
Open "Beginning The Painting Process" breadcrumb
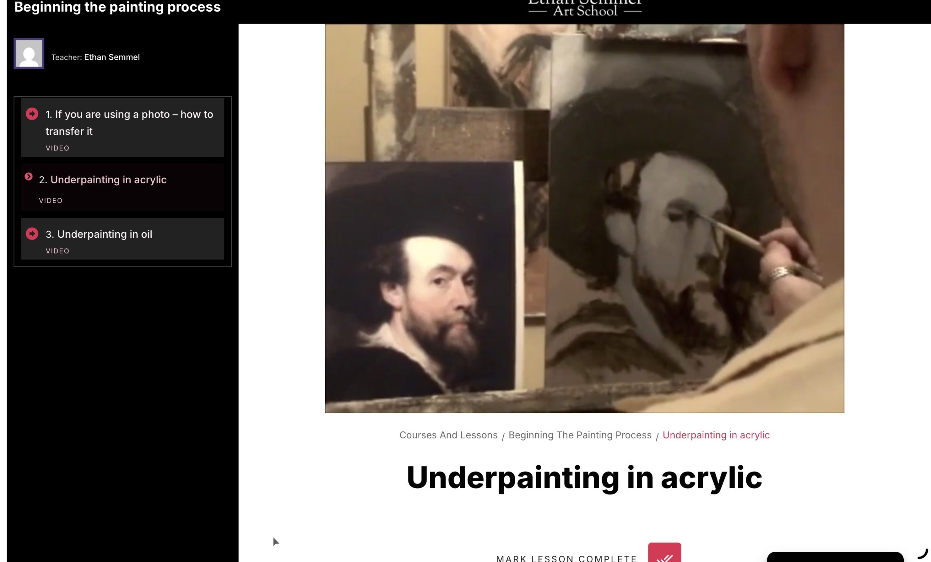[580, 435]
